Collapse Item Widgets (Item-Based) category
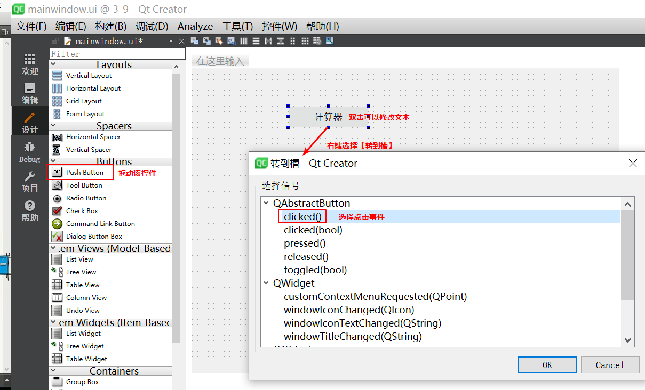The height and width of the screenshot is (390, 645). click(x=53, y=322)
